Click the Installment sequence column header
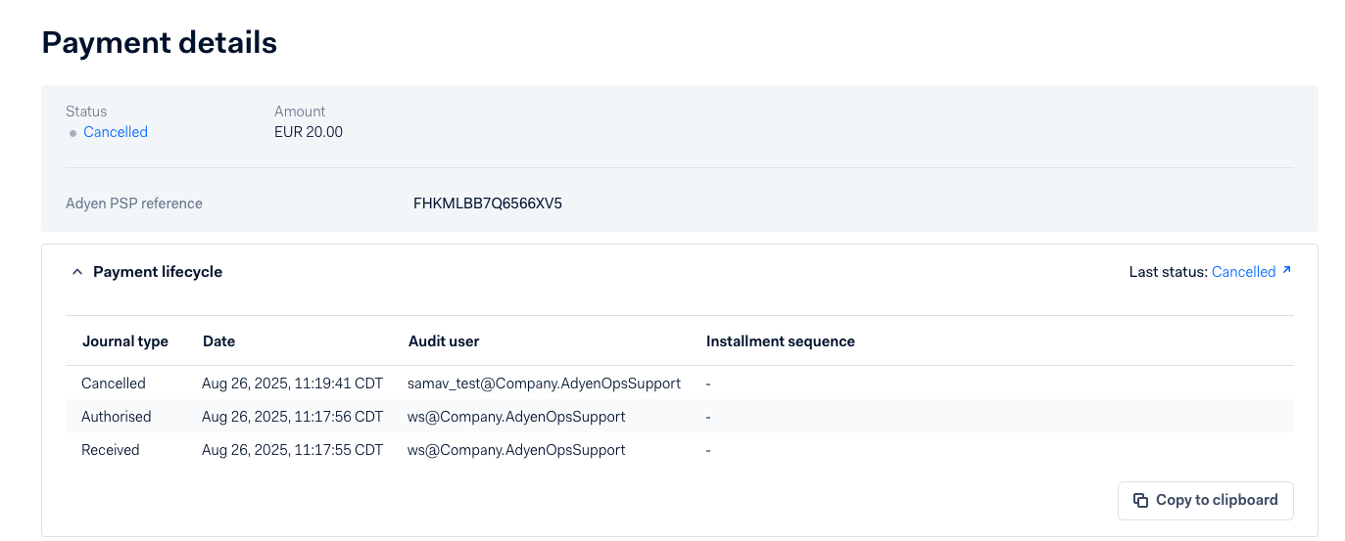This screenshot has width=1345, height=541. (x=780, y=341)
